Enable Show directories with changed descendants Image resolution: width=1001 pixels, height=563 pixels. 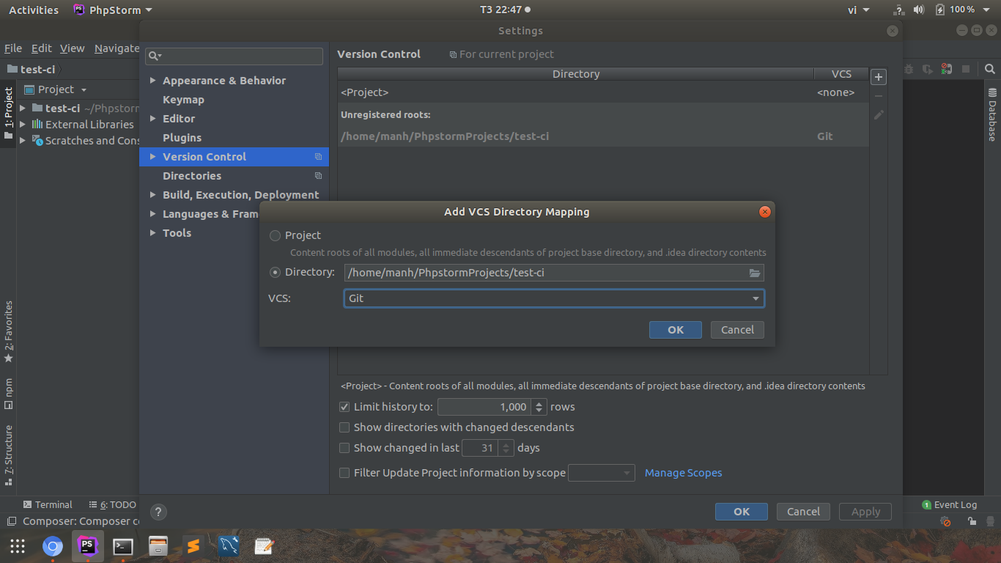(x=344, y=427)
